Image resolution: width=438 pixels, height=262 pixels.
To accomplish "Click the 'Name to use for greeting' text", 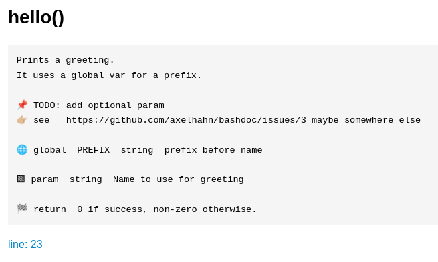I will coord(179,179).
